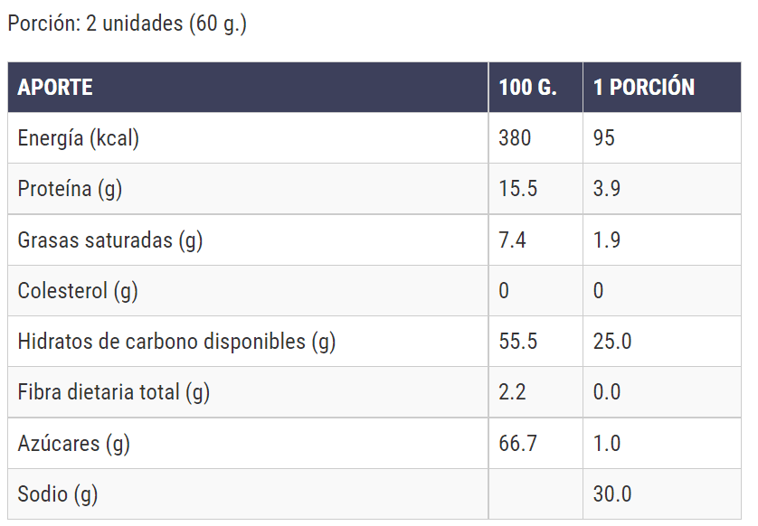Select the 7.4 saturated fat value
758x526 pixels.
tap(512, 240)
